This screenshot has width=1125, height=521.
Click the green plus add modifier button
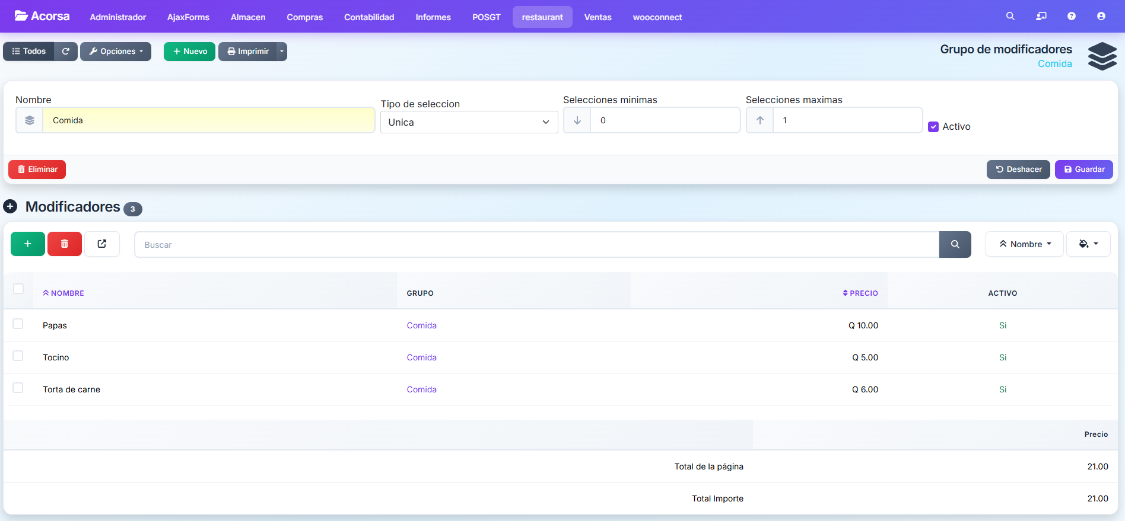pos(28,244)
